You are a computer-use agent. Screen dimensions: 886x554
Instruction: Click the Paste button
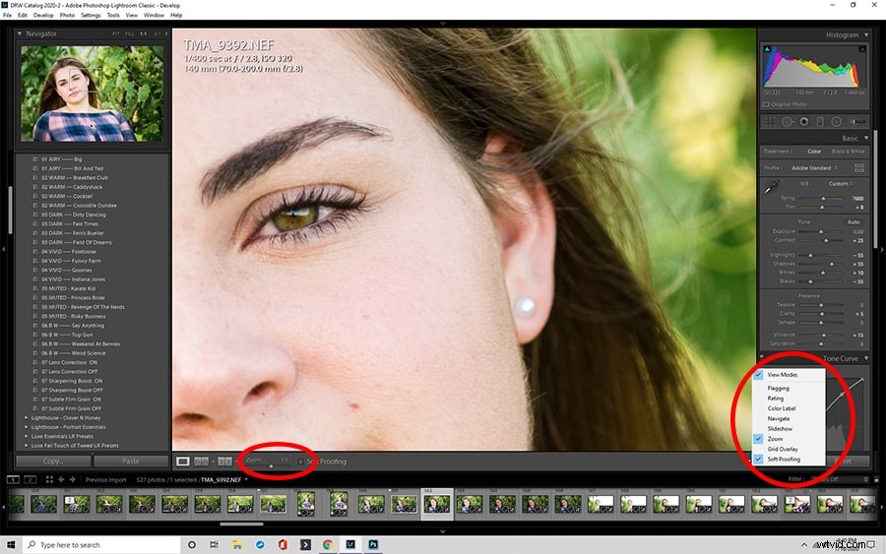(131, 462)
